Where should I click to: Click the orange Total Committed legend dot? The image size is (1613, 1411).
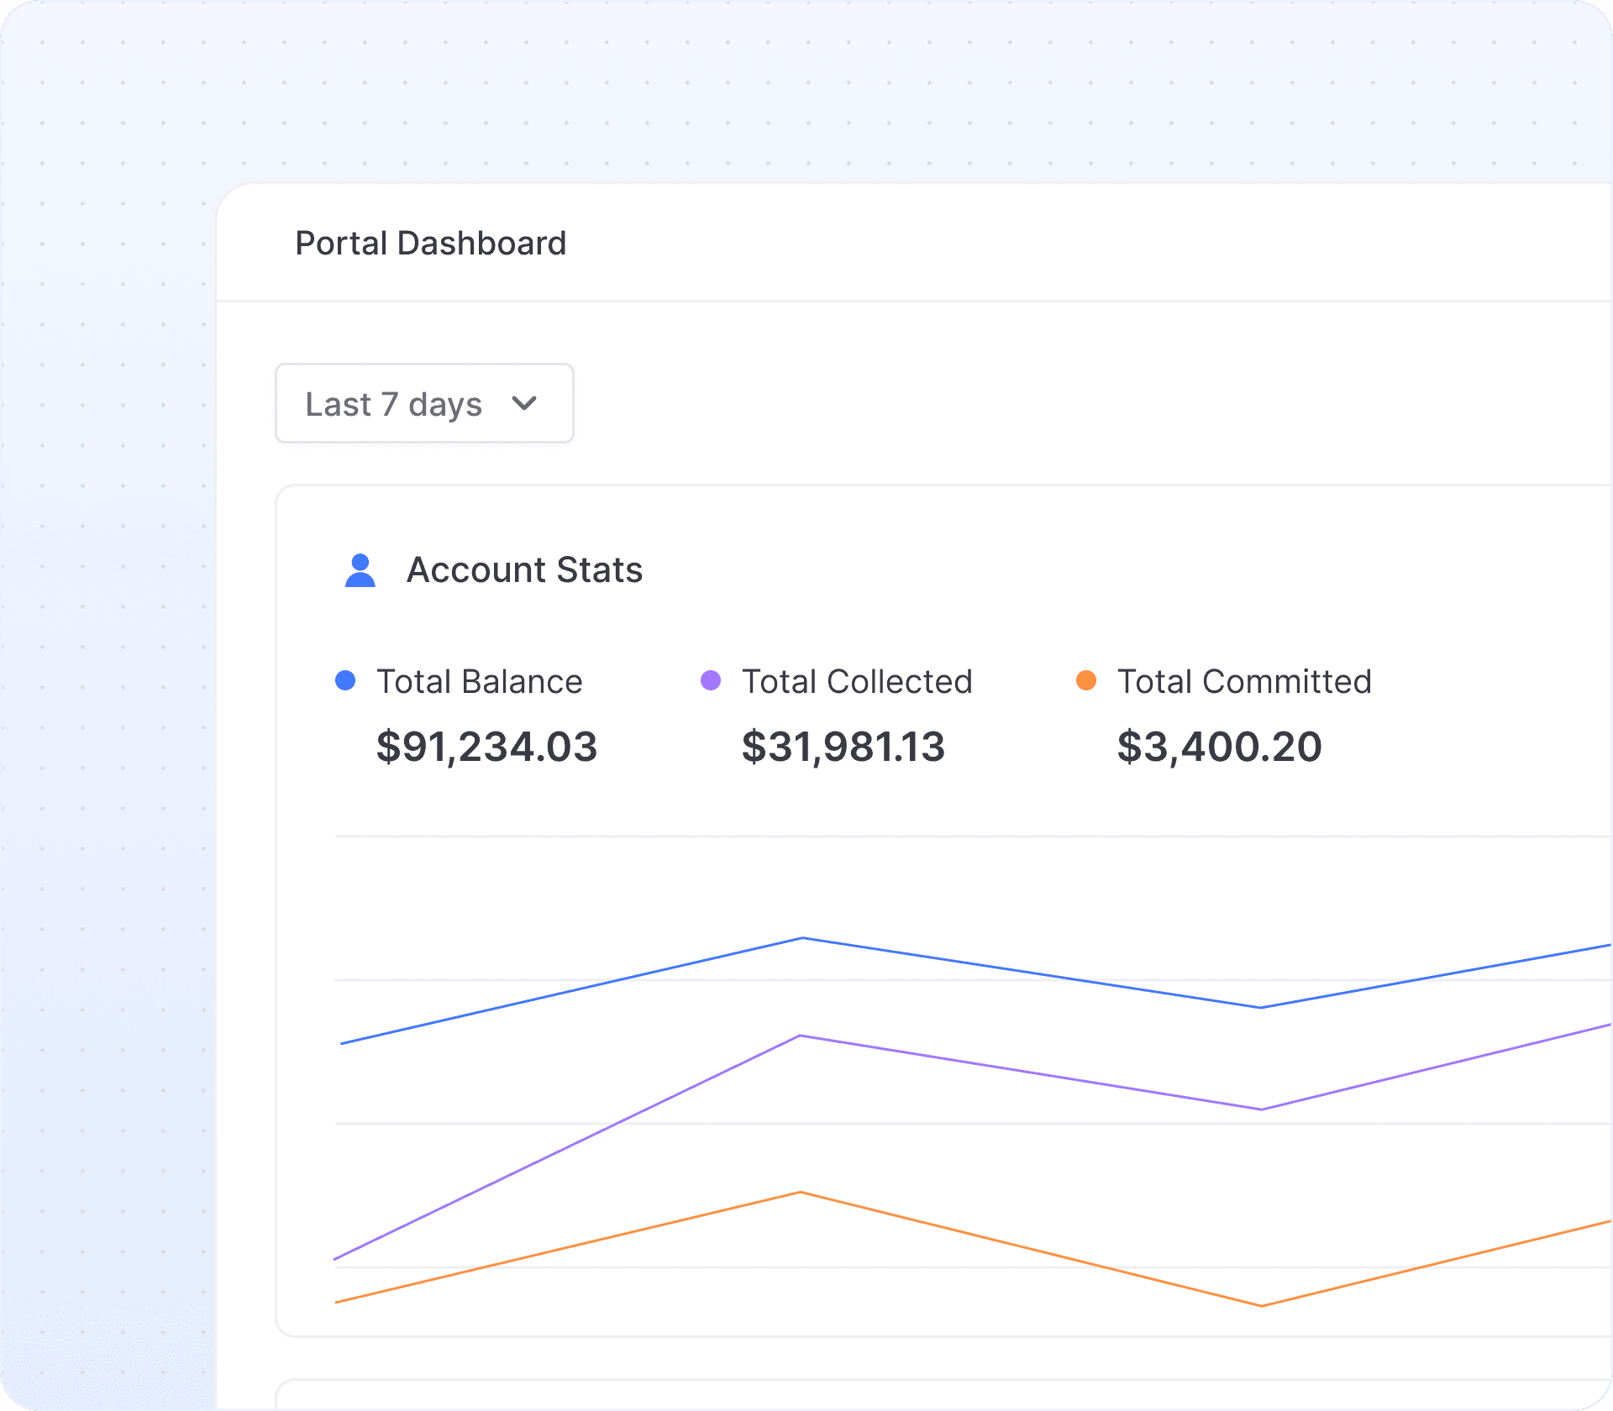pyautogui.click(x=1086, y=680)
